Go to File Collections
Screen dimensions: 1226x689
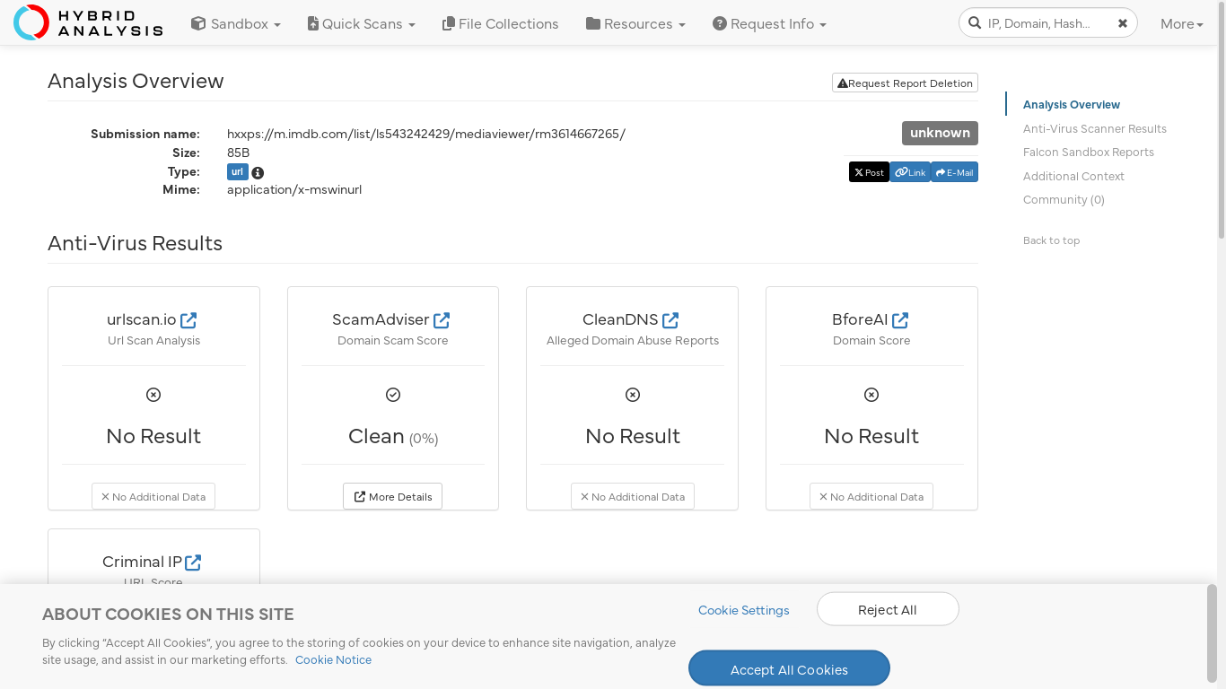pyautogui.click(x=500, y=23)
